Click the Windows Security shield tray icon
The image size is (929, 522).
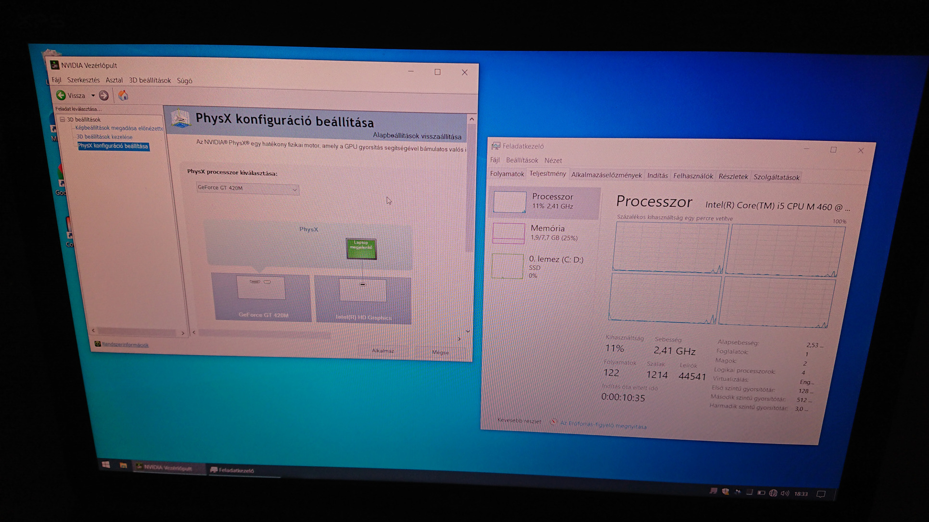[725, 491]
